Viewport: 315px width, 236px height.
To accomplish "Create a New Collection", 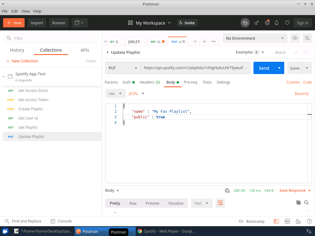I will click(x=22, y=61).
